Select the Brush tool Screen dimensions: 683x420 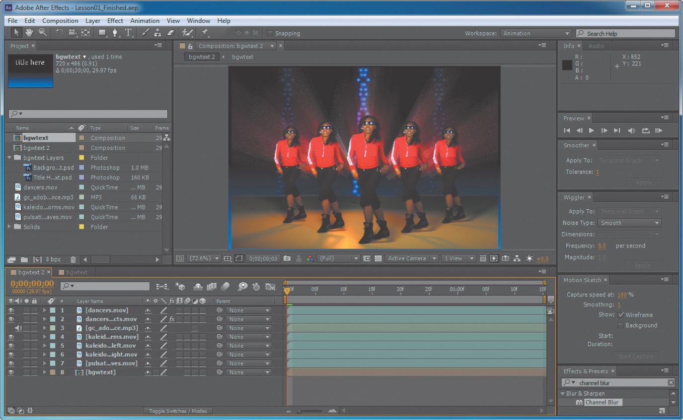(x=145, y=33)
